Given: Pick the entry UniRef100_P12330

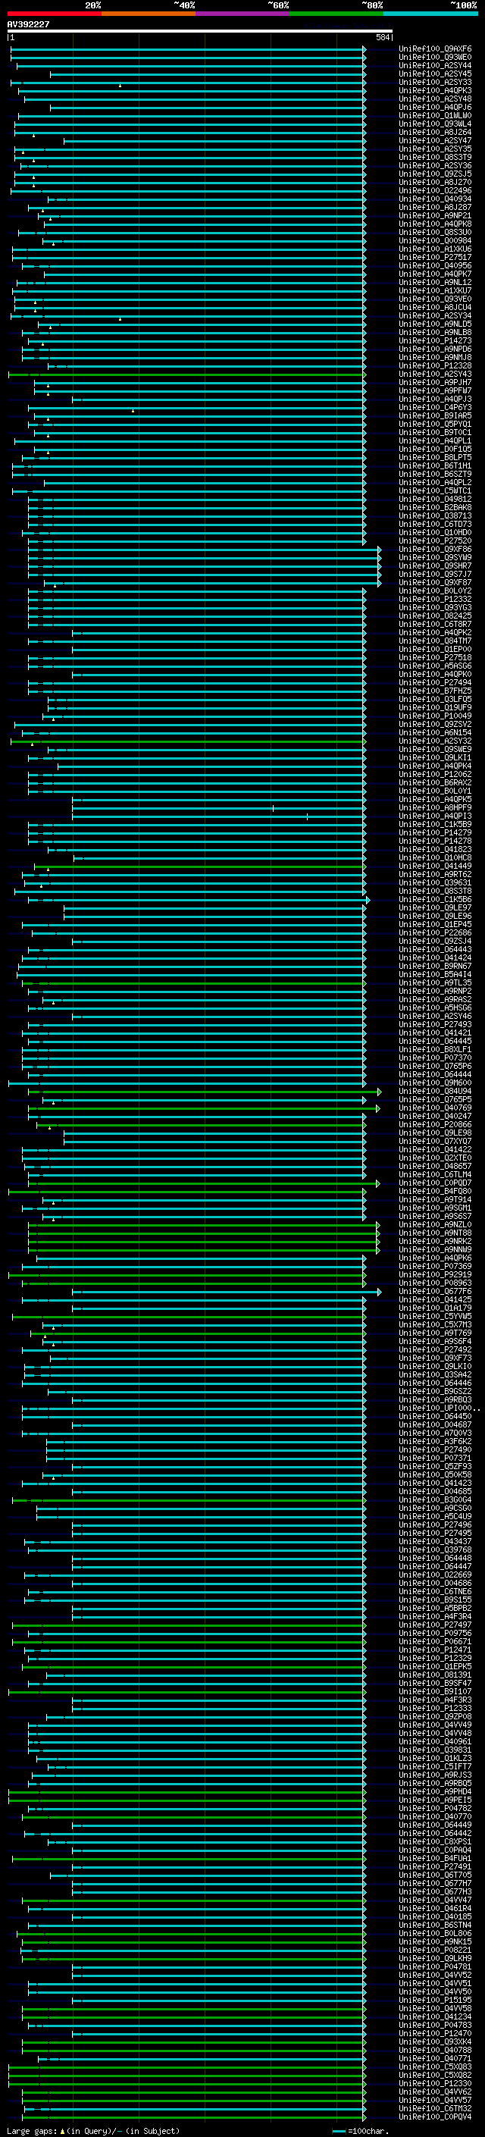Looking at the screenshot, I should pos(435,2084).
